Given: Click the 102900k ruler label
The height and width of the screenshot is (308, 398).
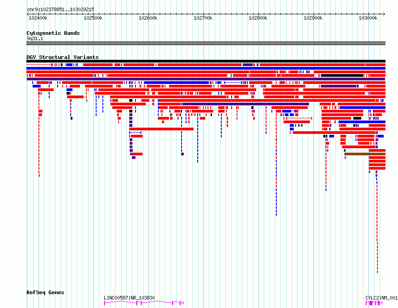Looking at the screenshot, I should point(313,18).
